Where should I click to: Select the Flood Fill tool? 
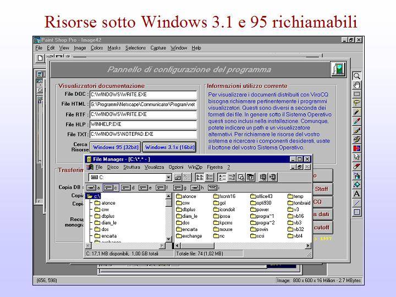click(x=356, y=185)
